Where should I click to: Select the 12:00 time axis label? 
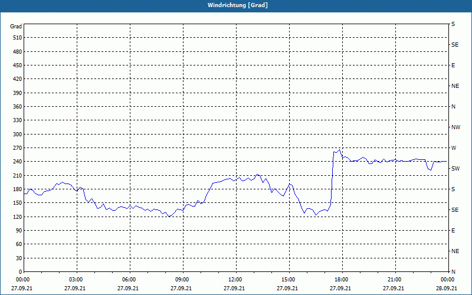click(237, 280)
